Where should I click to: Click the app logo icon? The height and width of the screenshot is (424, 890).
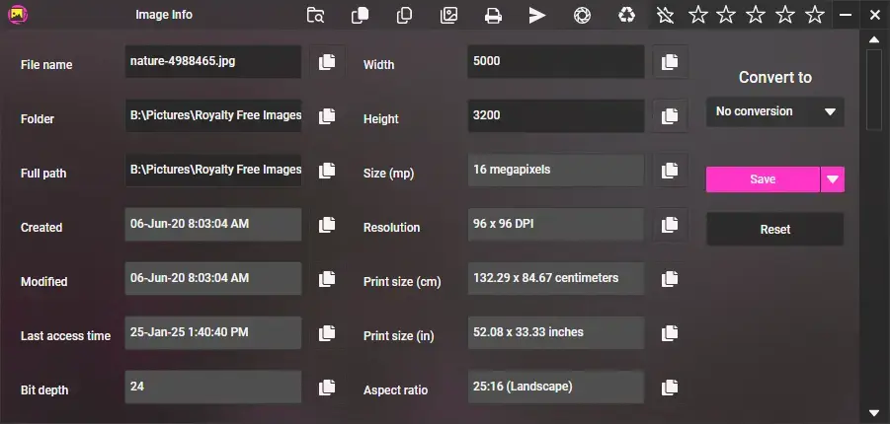pyautogui.click(x=17, y=15)
